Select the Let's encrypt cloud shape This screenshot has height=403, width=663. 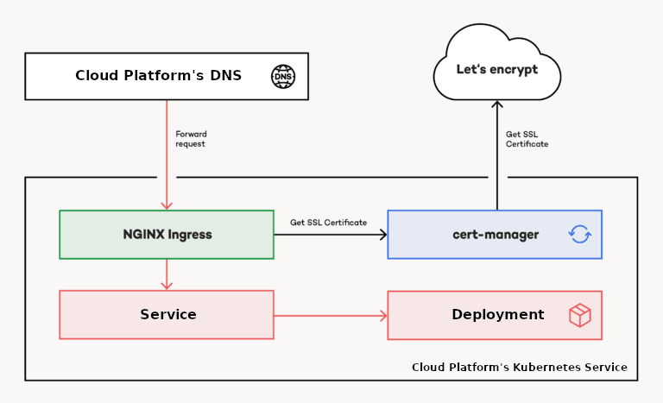coord(497,62)
